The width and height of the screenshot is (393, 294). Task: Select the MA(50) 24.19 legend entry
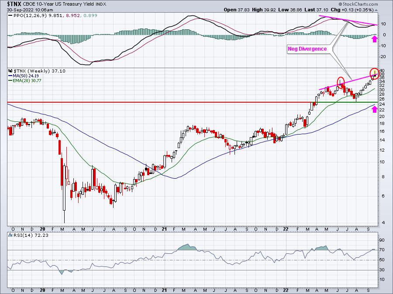coord(23,76)
